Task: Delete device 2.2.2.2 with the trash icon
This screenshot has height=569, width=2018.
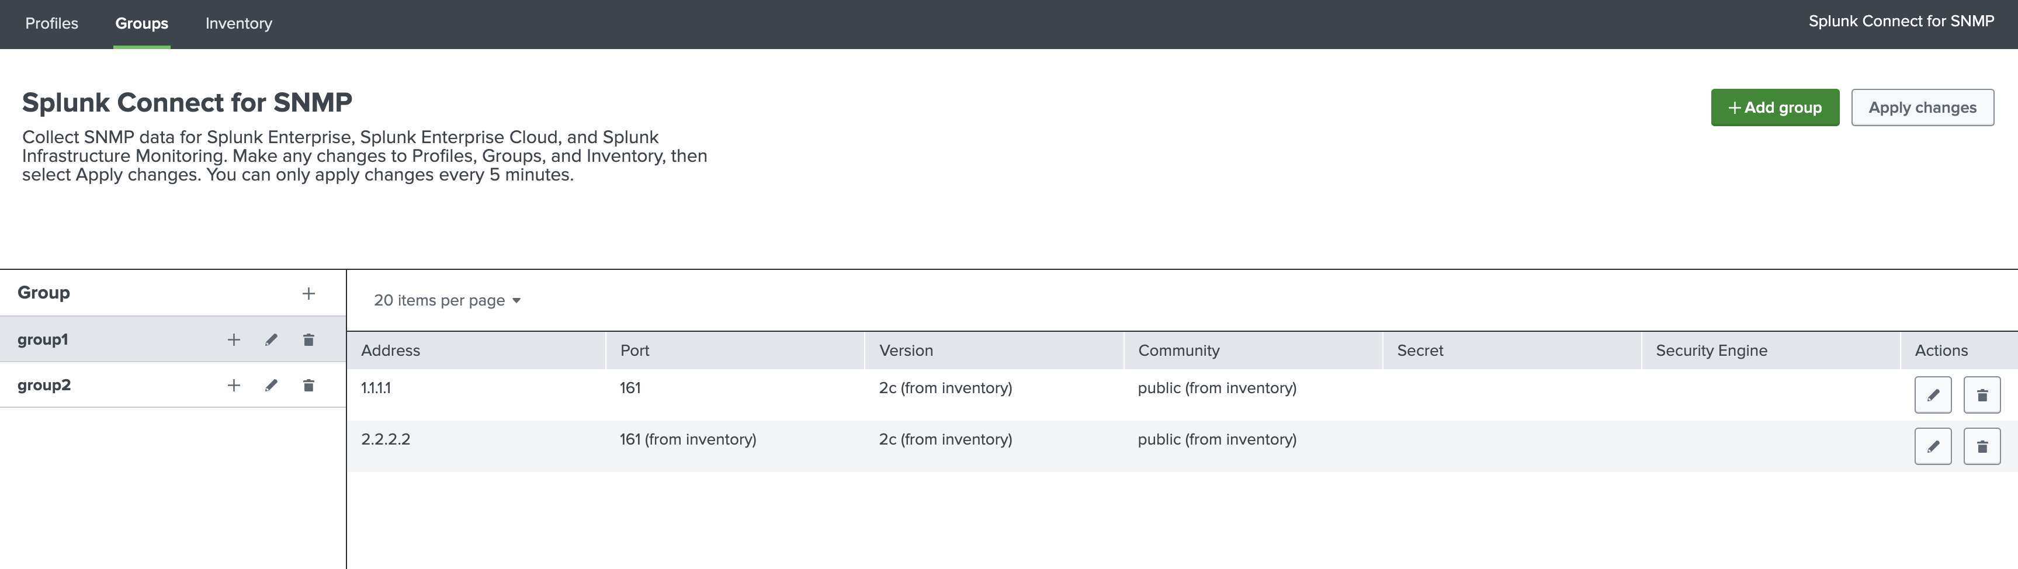Action: (x=1983, y=446)
